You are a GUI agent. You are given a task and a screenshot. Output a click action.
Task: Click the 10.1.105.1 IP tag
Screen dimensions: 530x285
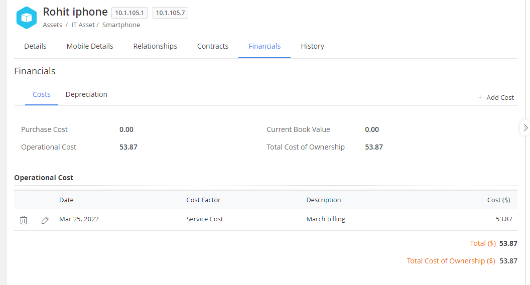[129, 13]
